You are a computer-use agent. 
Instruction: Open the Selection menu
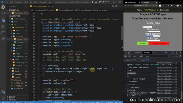[19, 2]
